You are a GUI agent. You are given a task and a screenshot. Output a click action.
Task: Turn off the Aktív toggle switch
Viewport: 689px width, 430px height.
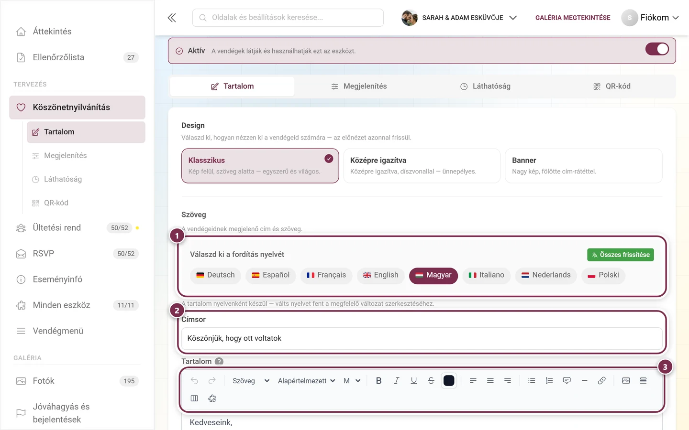(x=657, y=49)
